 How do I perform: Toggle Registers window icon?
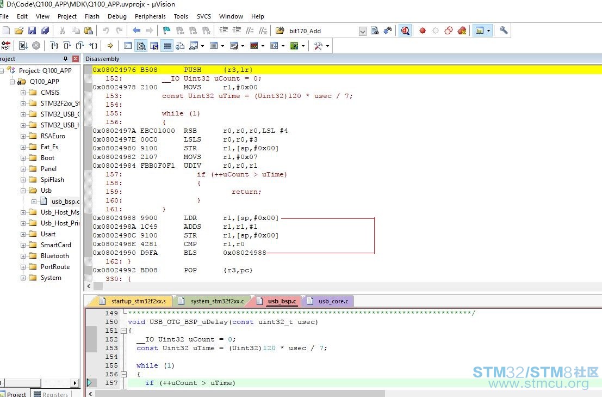click(167, 46)
